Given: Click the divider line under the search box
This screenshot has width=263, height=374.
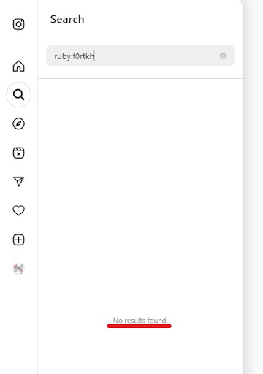Looking at the screenshot, I should pyautogui.click(x=140, y=78).
